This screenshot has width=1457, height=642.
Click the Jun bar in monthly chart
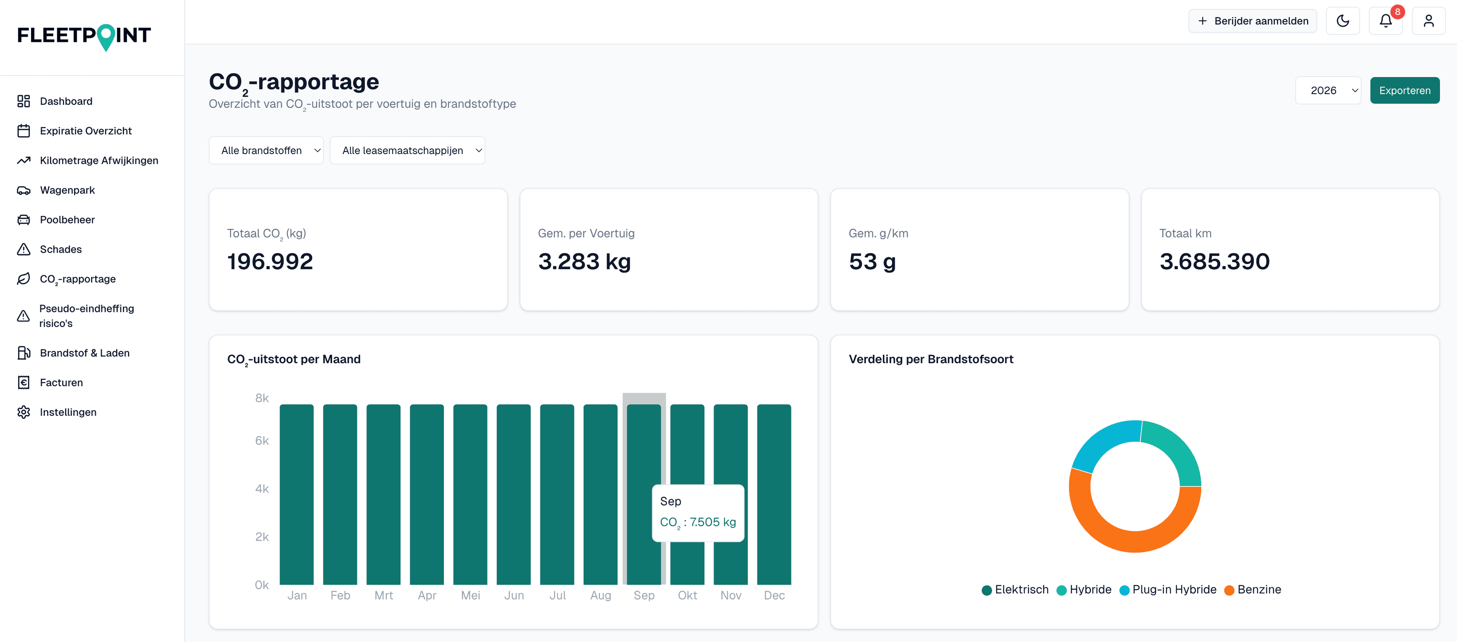pos(514,494)
